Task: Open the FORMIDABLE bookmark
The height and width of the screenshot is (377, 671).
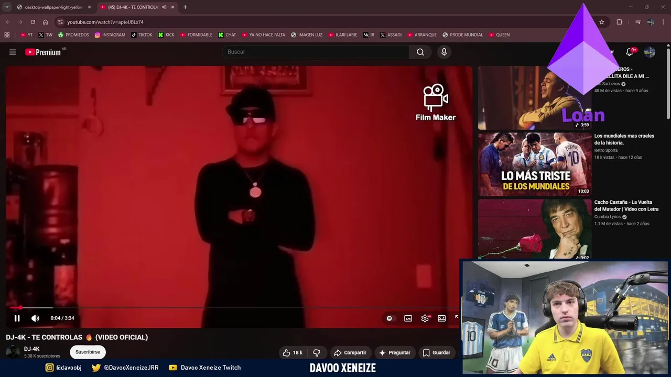Action: 196,35
